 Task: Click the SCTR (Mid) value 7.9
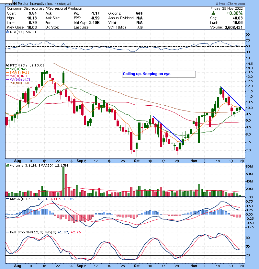[x=140, y=27]
